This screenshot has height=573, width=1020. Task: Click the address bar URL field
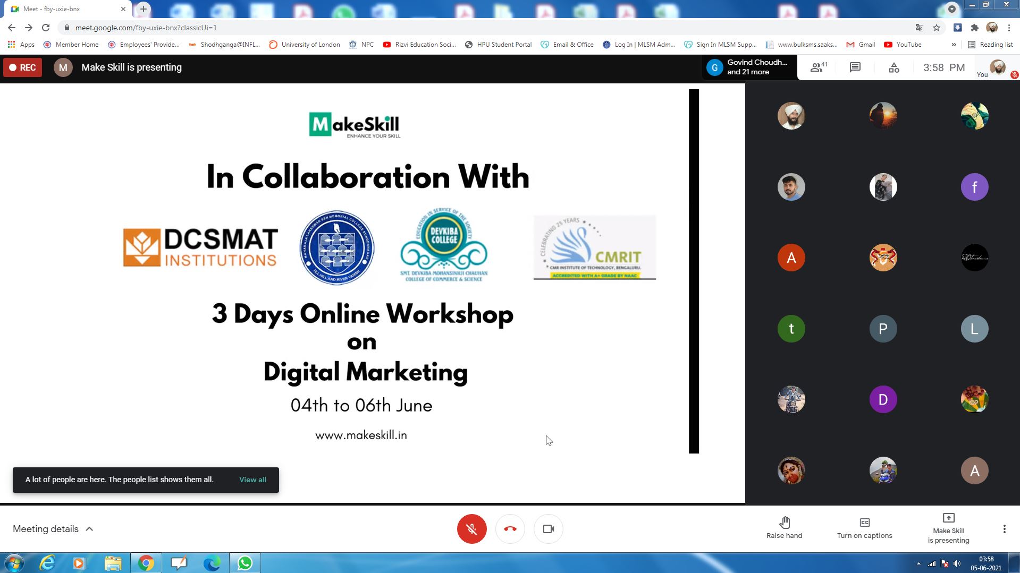[484, 28]
